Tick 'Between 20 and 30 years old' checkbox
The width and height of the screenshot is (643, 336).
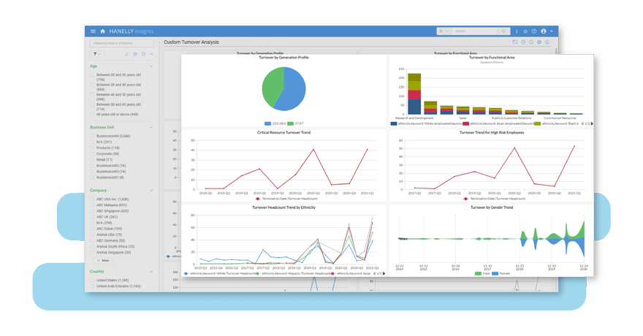coord(93,75)
